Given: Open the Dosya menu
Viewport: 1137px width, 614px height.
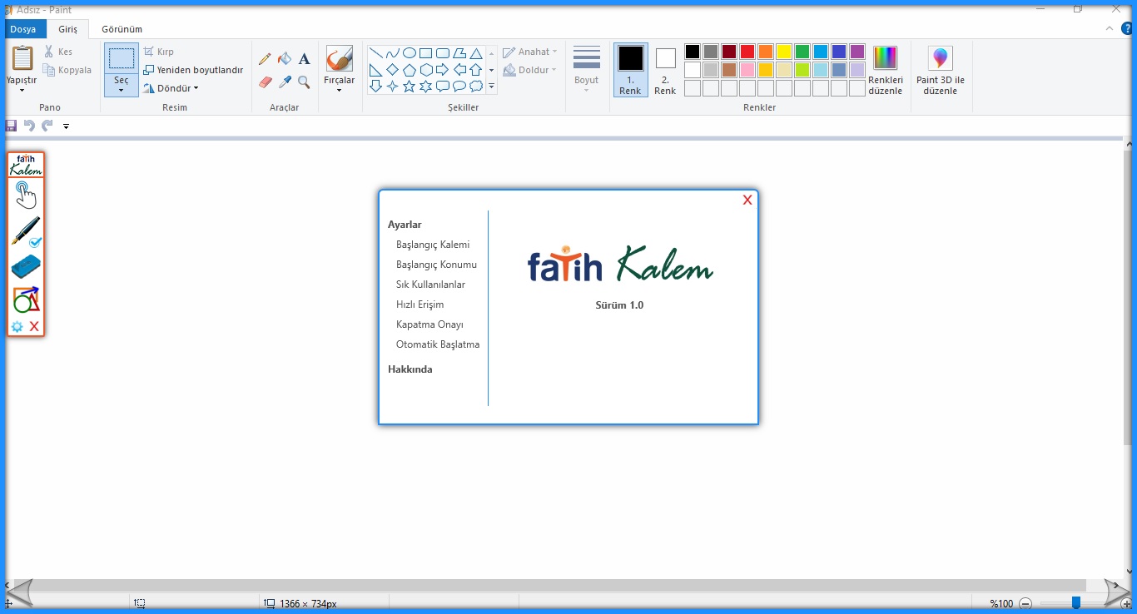Looking at the screenshot, I should pos(23,29).
